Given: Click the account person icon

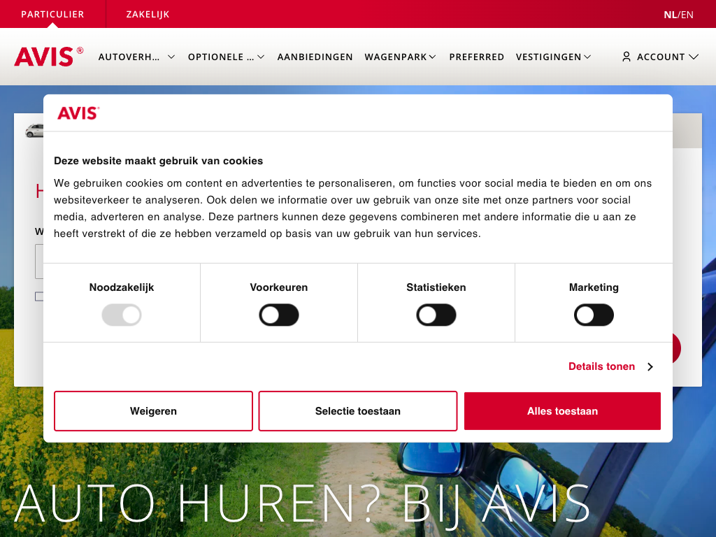Looking at the screenshot, I should [x=626, y=57].
